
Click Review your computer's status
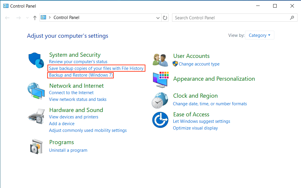pos(78,62)
